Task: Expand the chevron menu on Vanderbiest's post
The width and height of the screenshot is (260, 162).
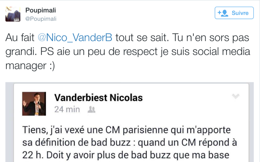Action: click(236, 96)
